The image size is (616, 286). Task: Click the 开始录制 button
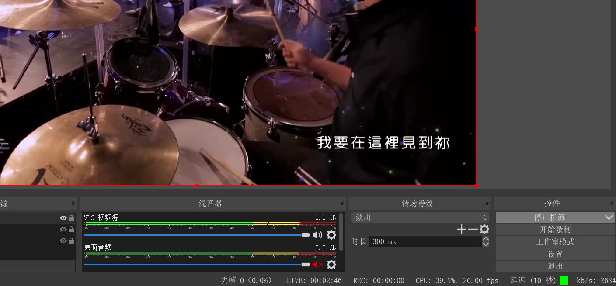pyautogui.click(x=555, y=230)
